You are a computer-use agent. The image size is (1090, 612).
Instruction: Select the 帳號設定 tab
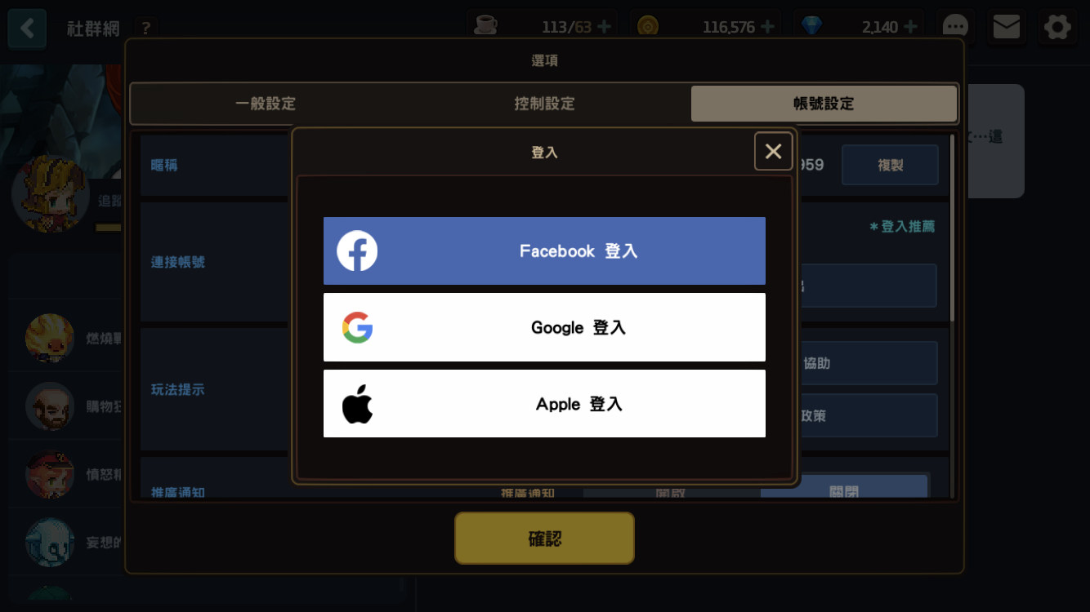[x=824, y=104]
